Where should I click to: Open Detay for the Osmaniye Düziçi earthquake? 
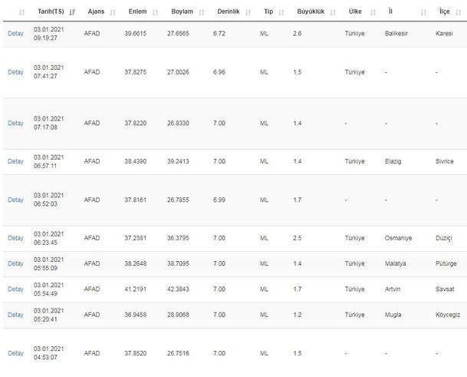click(15, 238)
